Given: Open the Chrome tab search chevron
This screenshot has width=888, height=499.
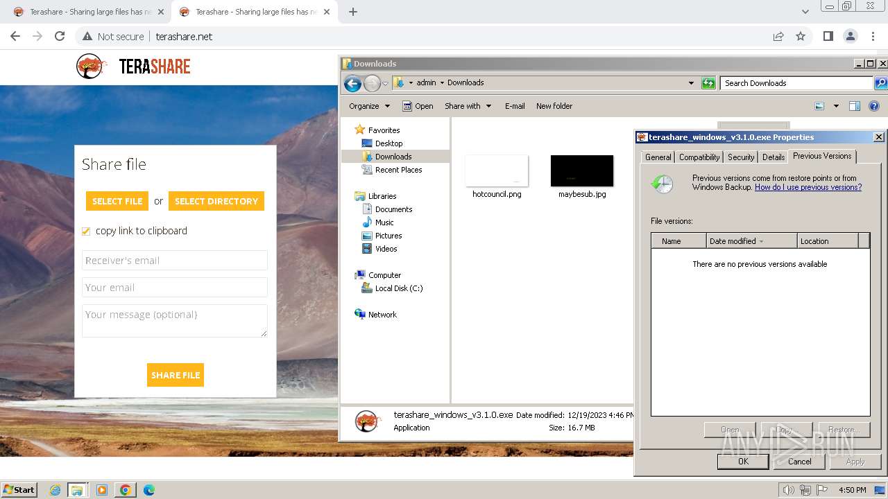Looking at the screenshot, I should coord(805,12).
